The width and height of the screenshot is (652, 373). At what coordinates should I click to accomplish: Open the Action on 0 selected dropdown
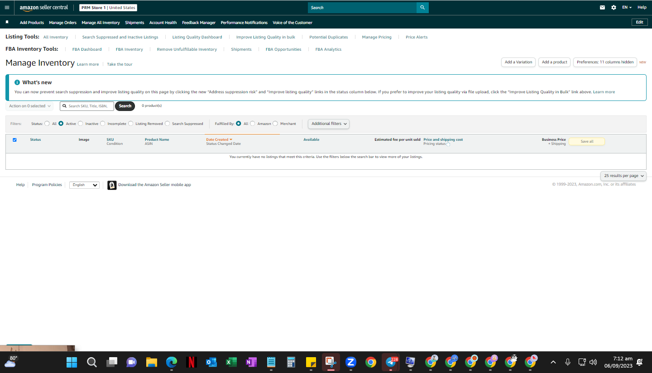coord(29,106)
